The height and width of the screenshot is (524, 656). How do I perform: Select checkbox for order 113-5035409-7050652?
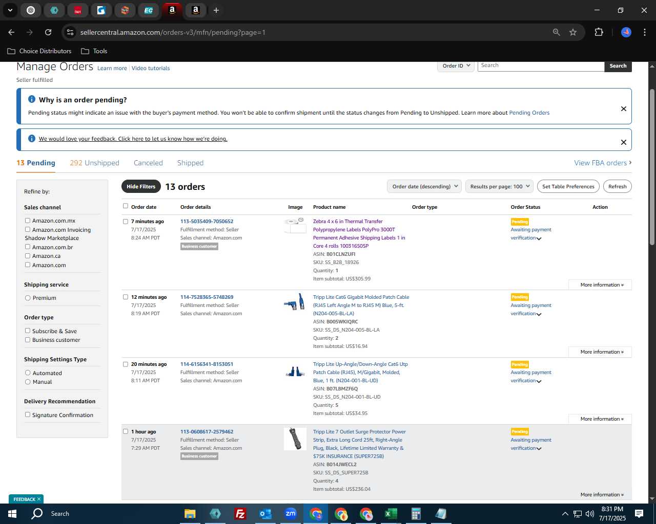(x=126, y=222)
